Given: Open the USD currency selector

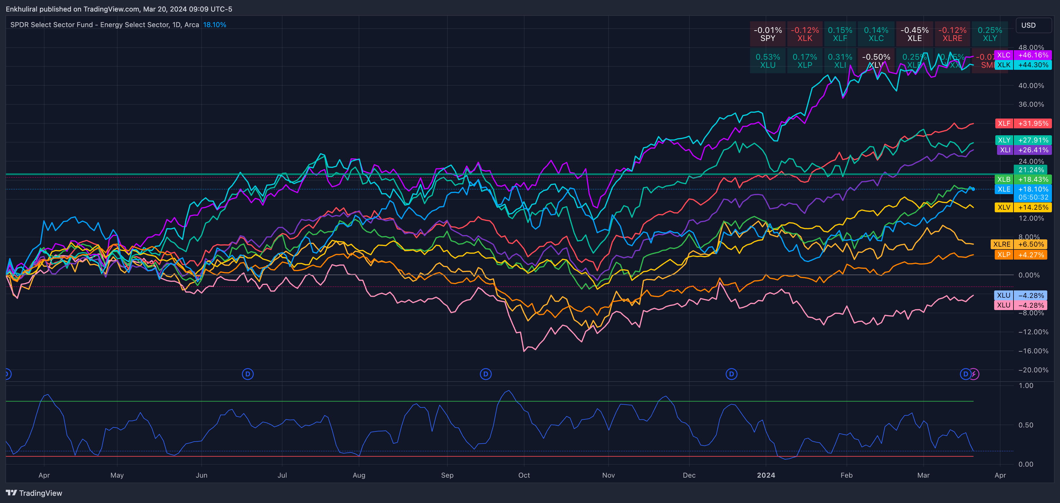Looking at the screenshot, I should click(x=1033, y=25).
